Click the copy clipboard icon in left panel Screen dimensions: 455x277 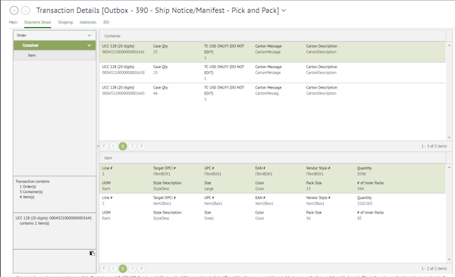pos(92,254)
